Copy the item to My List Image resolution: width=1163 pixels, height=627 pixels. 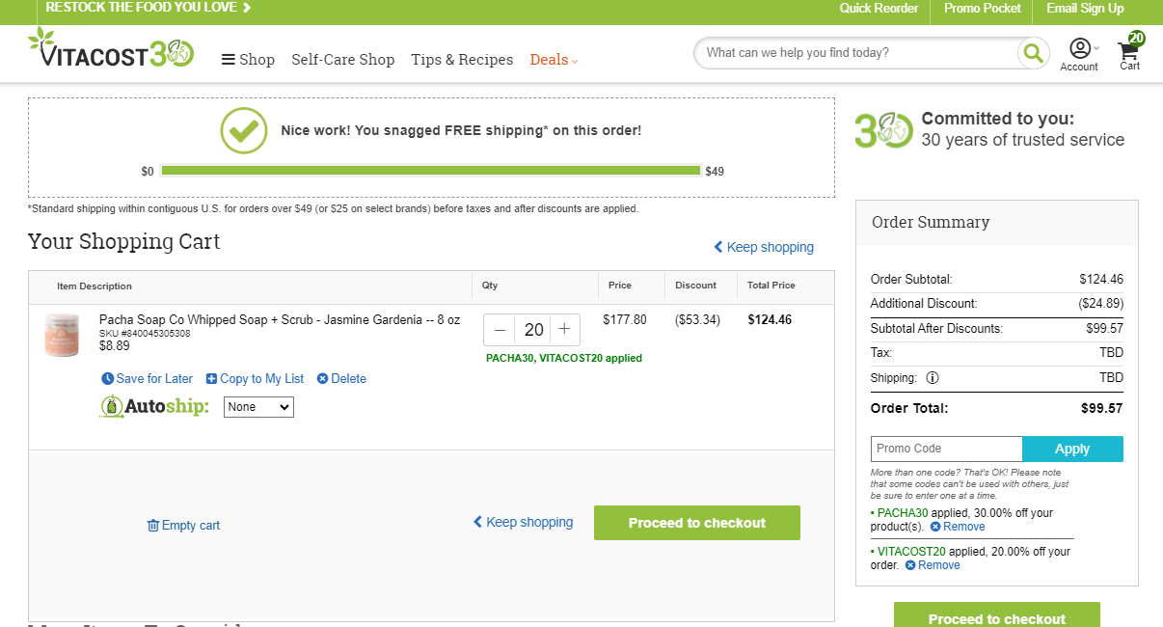point(255,379)
